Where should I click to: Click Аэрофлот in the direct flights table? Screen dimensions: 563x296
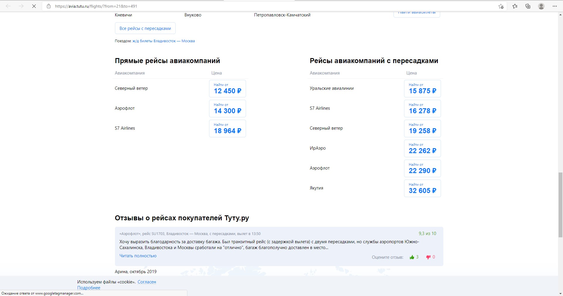(x=125, y=108)
